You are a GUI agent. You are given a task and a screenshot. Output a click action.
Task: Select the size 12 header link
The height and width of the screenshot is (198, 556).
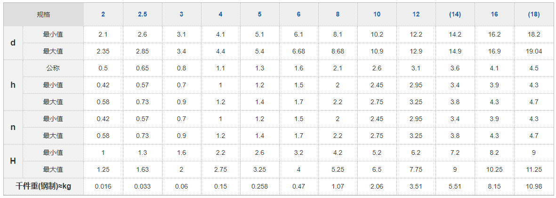coord(416,15)
